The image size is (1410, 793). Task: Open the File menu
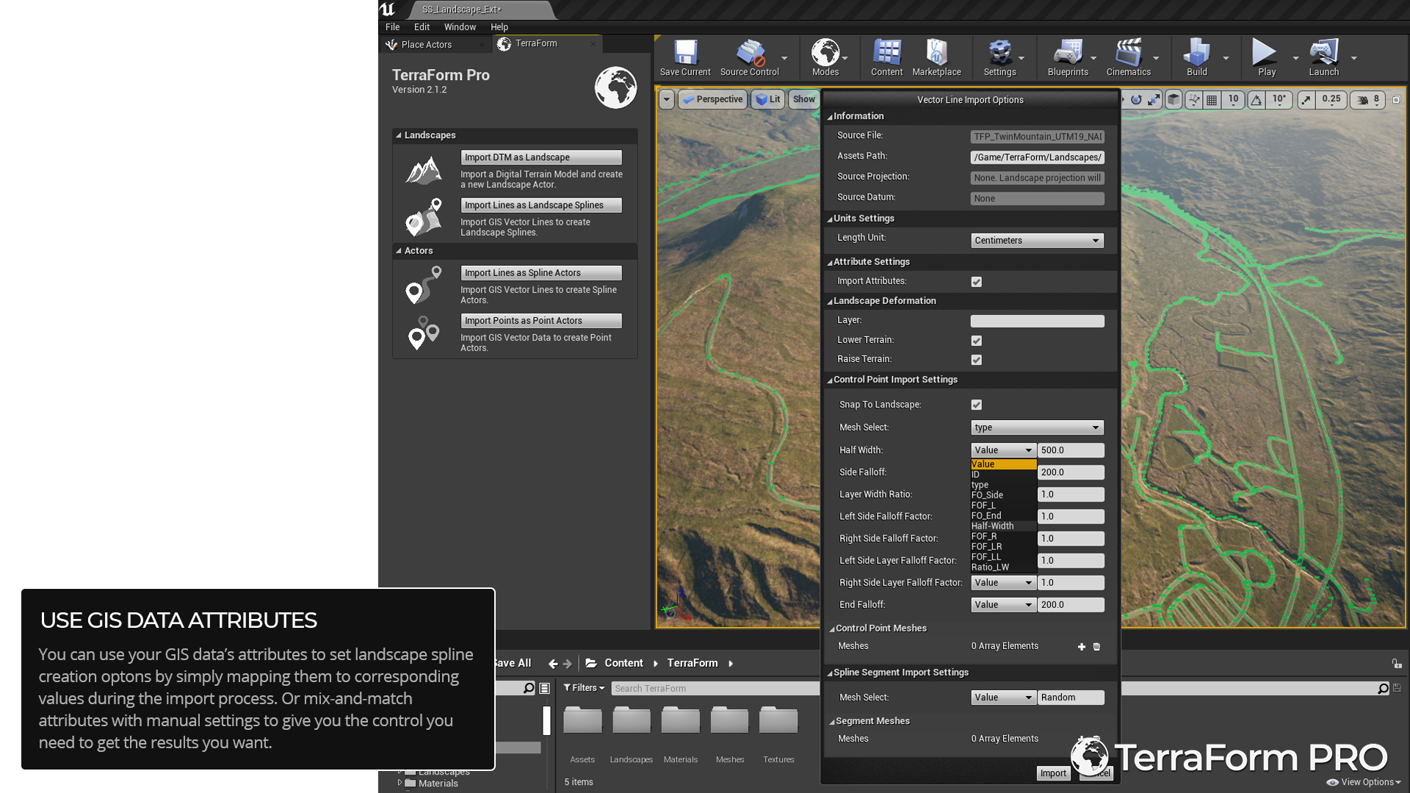click(x=392, y=27)
